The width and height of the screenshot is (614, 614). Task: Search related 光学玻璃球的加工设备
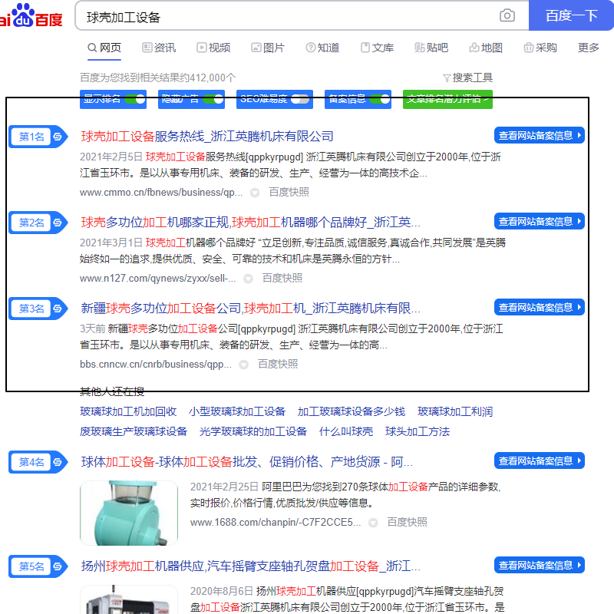click(253, 431)
